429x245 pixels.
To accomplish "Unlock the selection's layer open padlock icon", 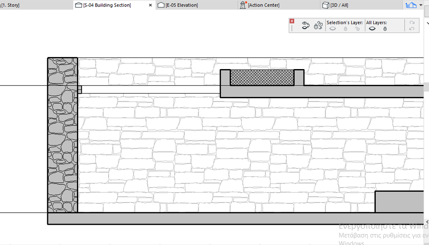I will pyautogui.click(x=357, y=29).
